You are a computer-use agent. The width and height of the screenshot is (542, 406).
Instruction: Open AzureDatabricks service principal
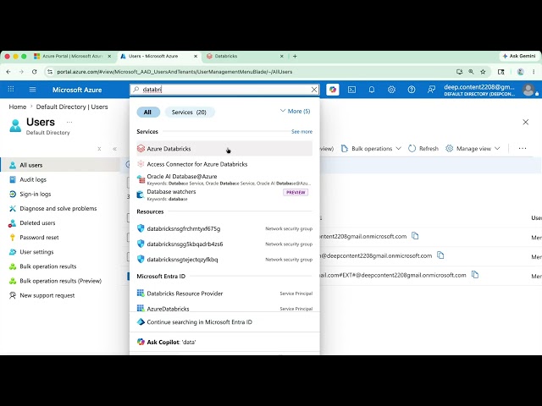pos(224,308)
